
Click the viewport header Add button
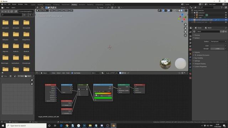(x=62, y=11)
